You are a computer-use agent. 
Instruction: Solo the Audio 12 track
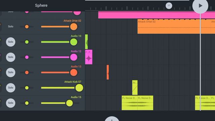[x=10, y=57]
